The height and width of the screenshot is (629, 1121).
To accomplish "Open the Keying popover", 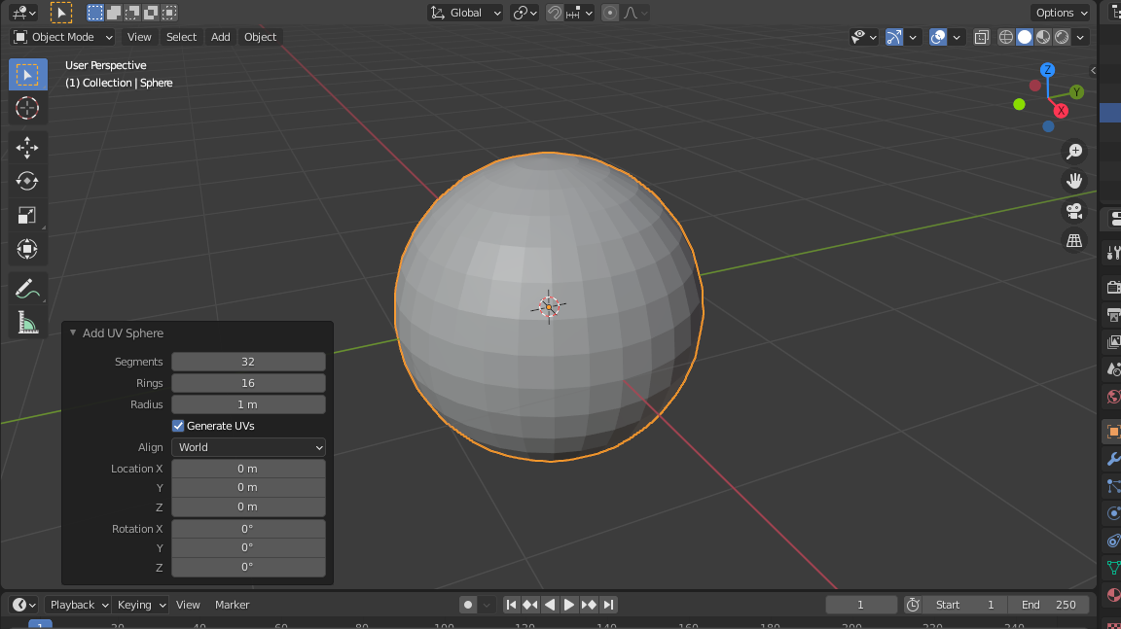I will click(141, 605).
